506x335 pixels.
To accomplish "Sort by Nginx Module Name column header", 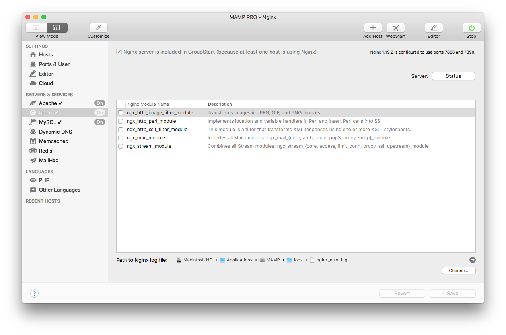I will coord(165,104).
